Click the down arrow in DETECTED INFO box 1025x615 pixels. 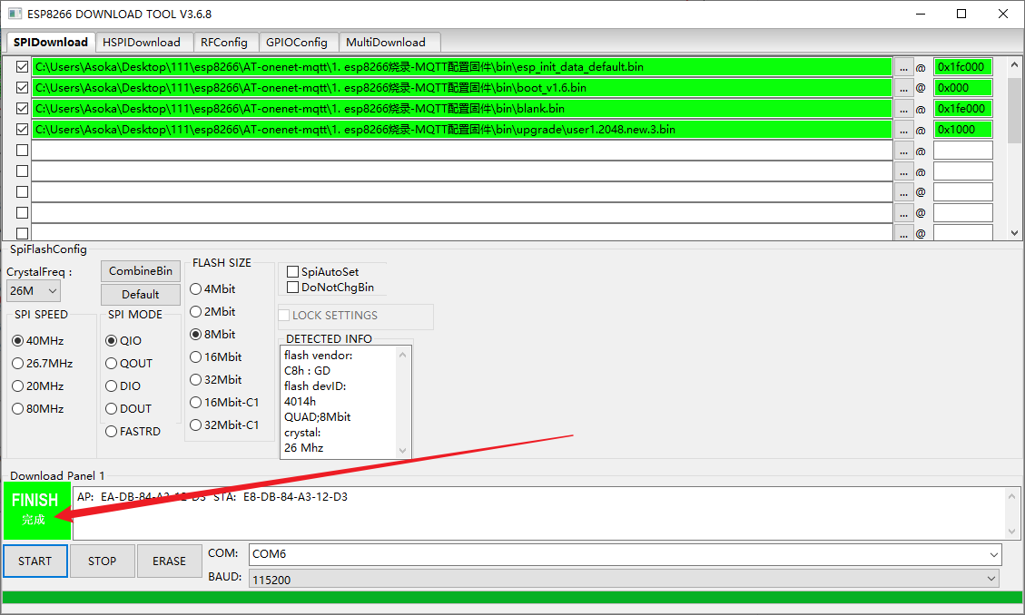tap(403, 451)
